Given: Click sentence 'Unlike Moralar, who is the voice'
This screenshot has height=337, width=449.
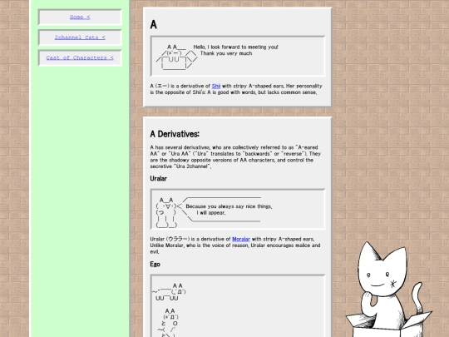Looking at the screenshot, I should click(x=235, y=249).
